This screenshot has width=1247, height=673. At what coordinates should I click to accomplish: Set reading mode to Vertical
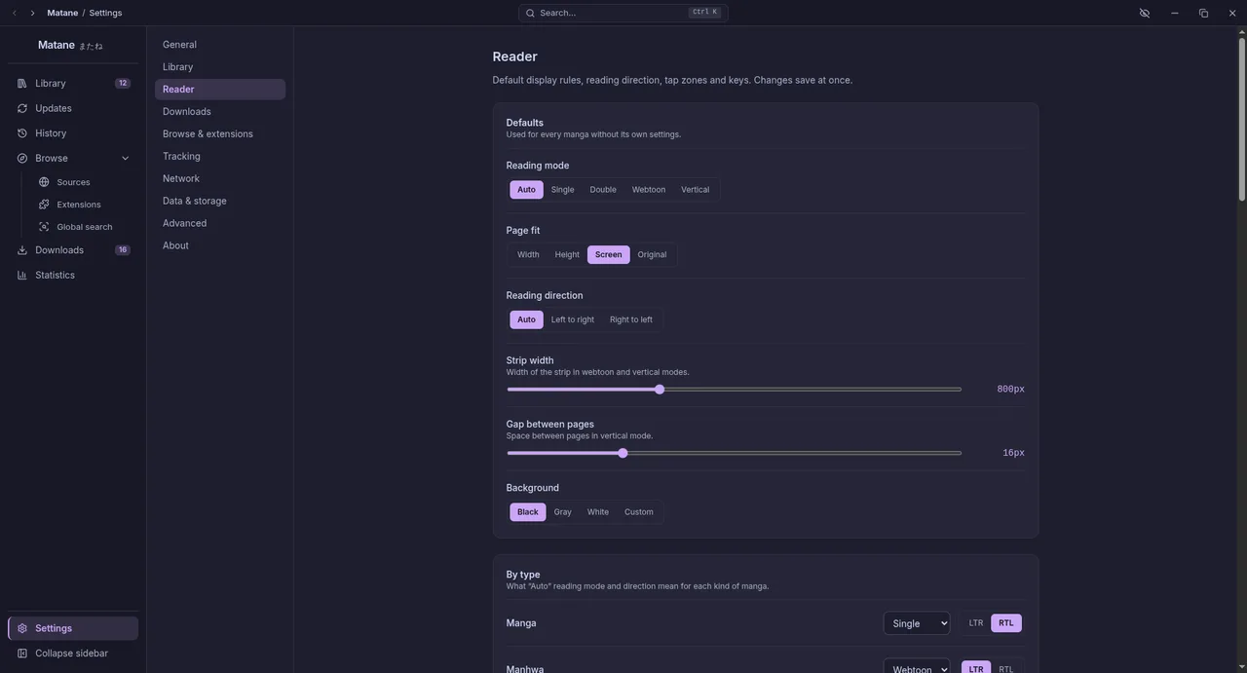click(x=696, y=190)
